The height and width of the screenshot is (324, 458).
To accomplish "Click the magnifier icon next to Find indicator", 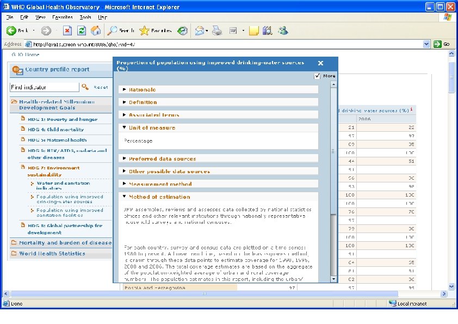I will [x=85, y=87].
